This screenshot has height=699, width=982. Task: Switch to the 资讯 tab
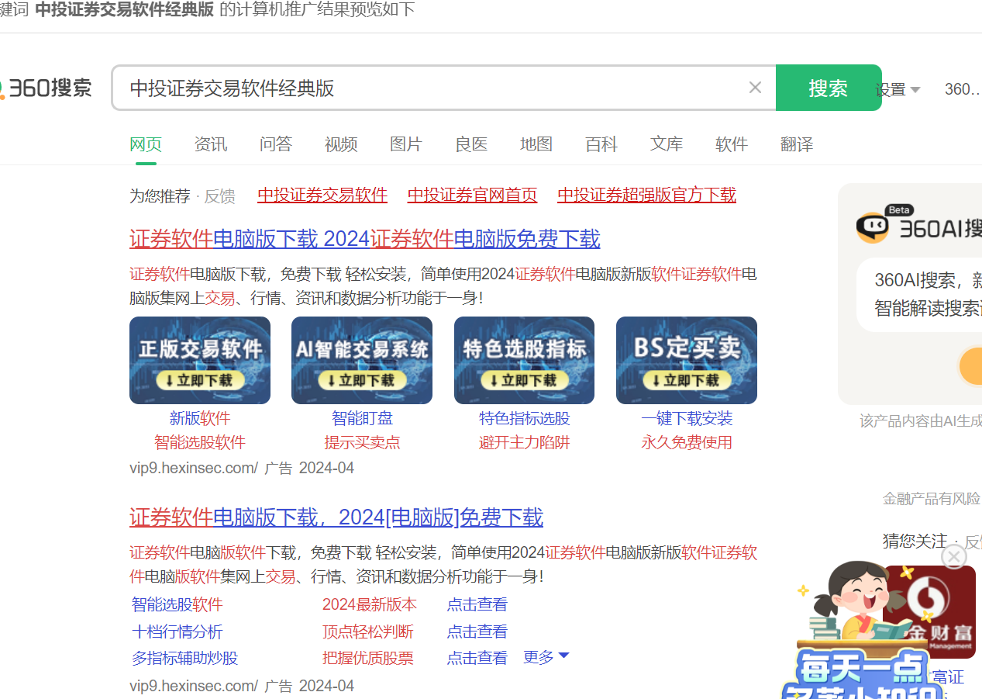click(211, 144)
